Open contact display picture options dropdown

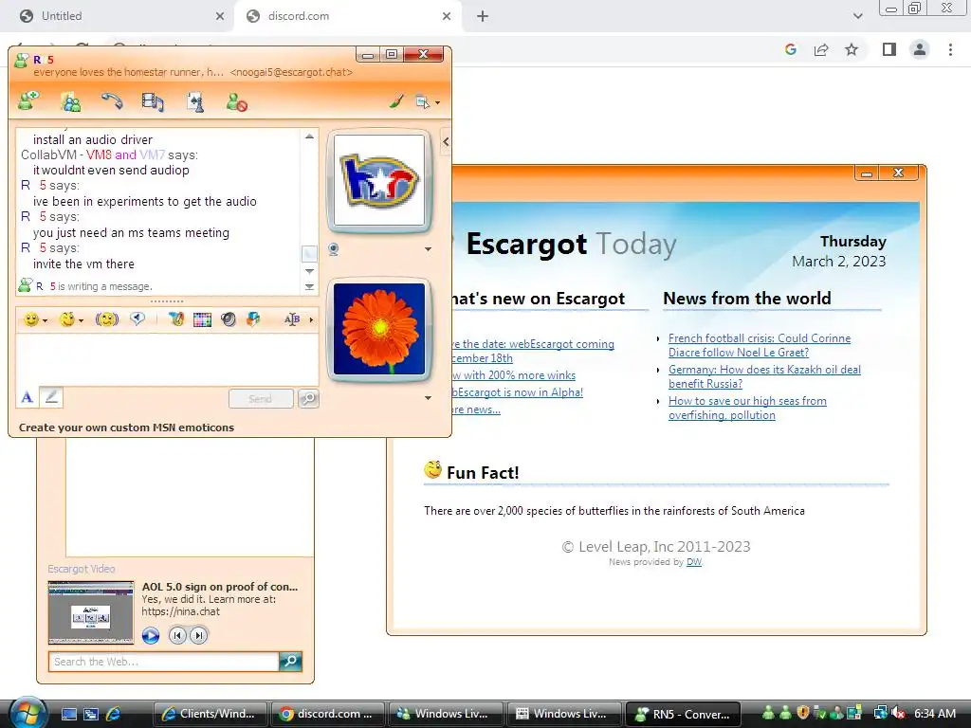coord(428,249)
